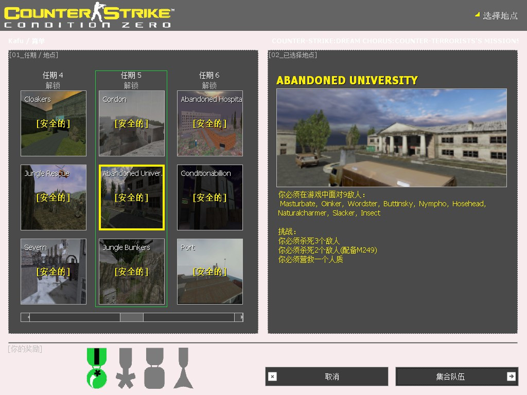Image resolution: width=527 pixels, height=395 pixels.
Task: Click the scrollbar left arrow
Action: pos(25,317)
